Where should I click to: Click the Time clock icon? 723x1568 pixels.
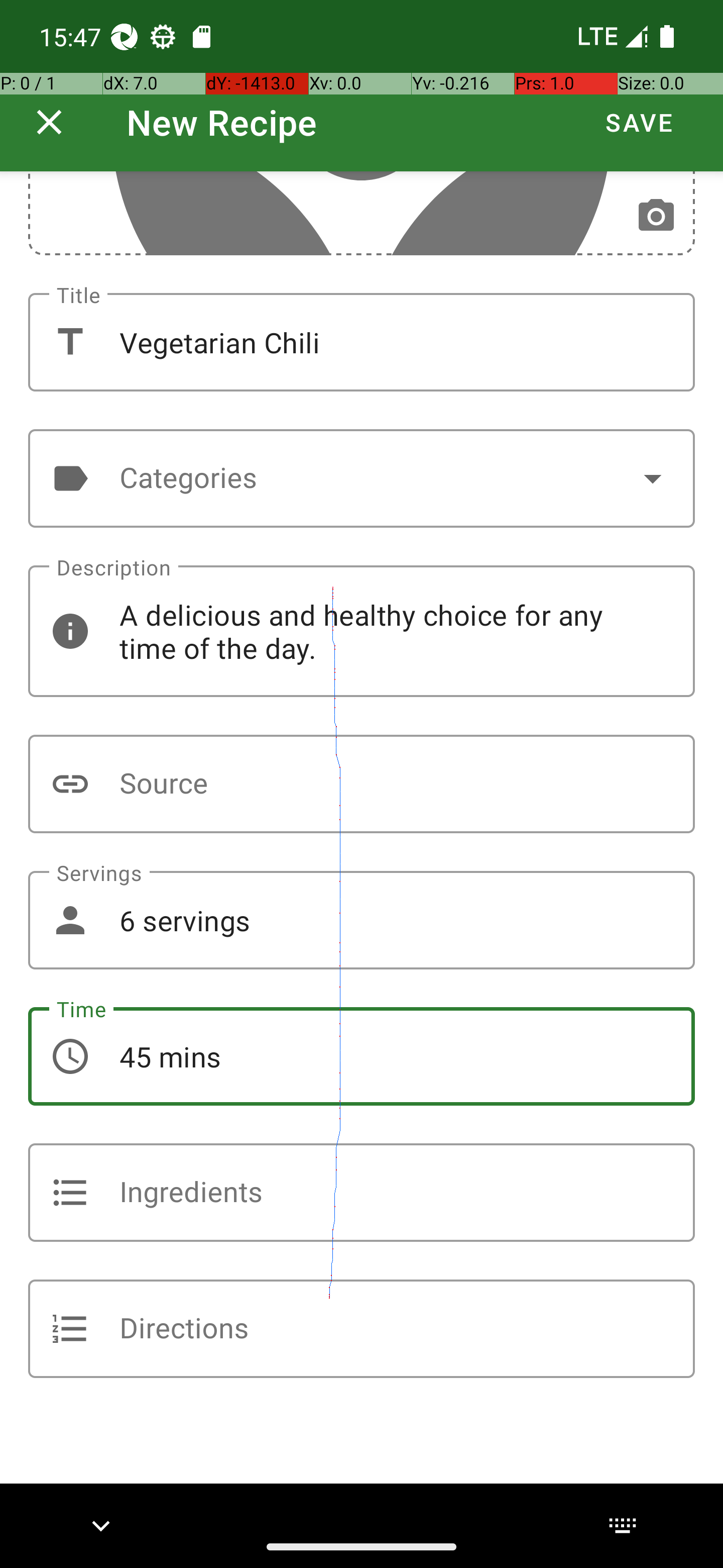pos(70,1057)
